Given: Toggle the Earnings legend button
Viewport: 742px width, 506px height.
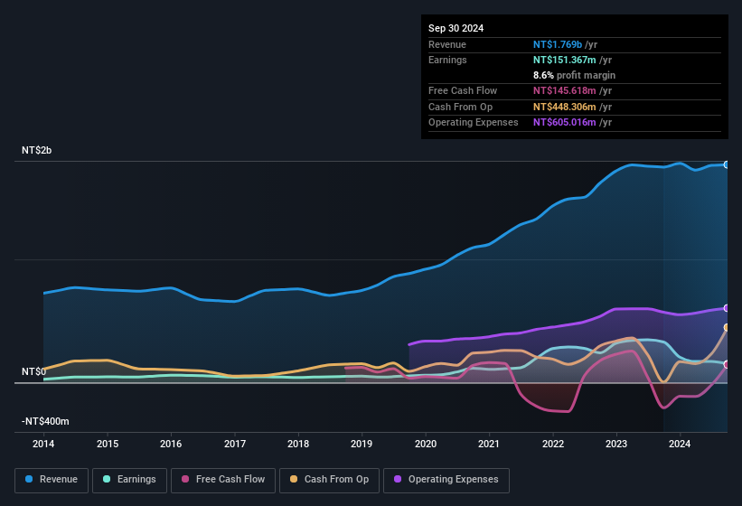Looking at the screenshot, I should pyautogui.click(x=129, y=481).
